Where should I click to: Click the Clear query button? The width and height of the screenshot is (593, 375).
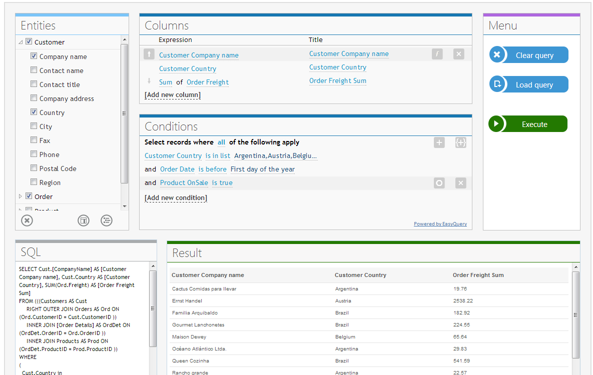[528, 54]
